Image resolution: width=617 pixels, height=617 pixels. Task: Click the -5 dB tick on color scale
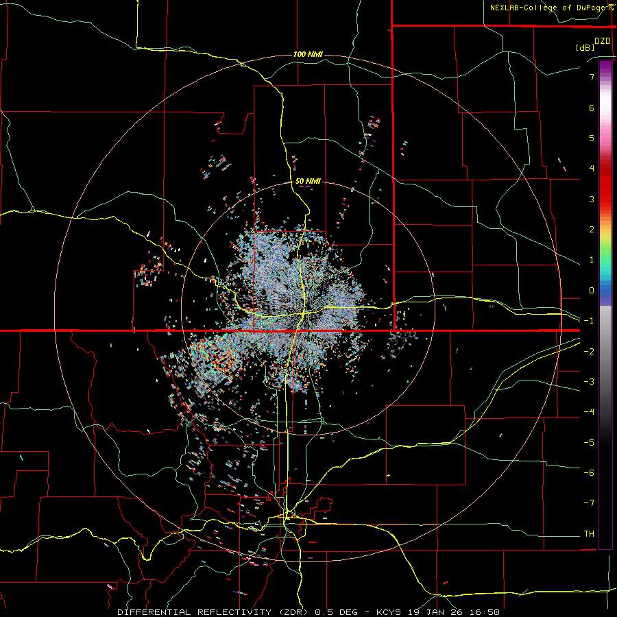click(x=589, y=443)
